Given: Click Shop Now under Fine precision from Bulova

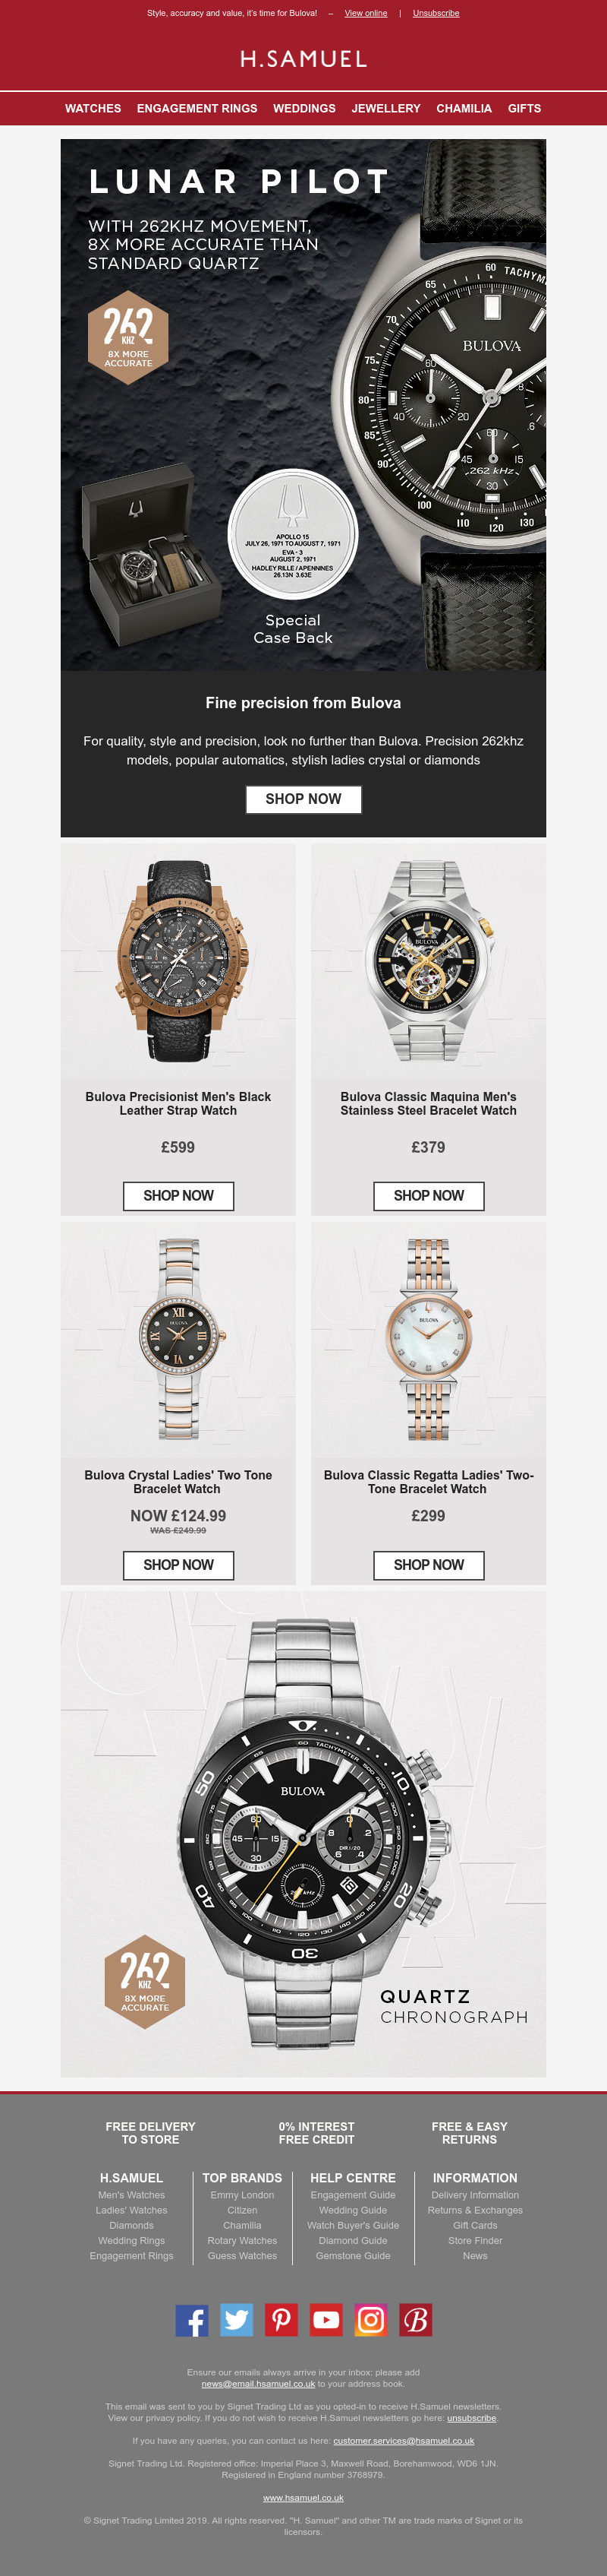Looking at the screenshot, I should (x=303, y=799).
